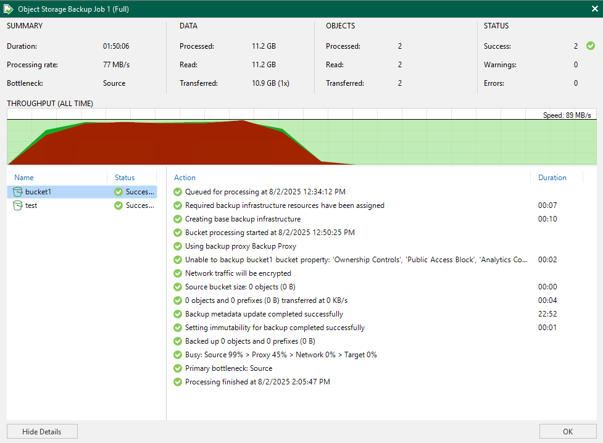The height and width of the screenshot is (443, 603).
Task: Click 'Backed up 0 objects and 0 prefixes' entry
Action: click(x=250, y=341)
